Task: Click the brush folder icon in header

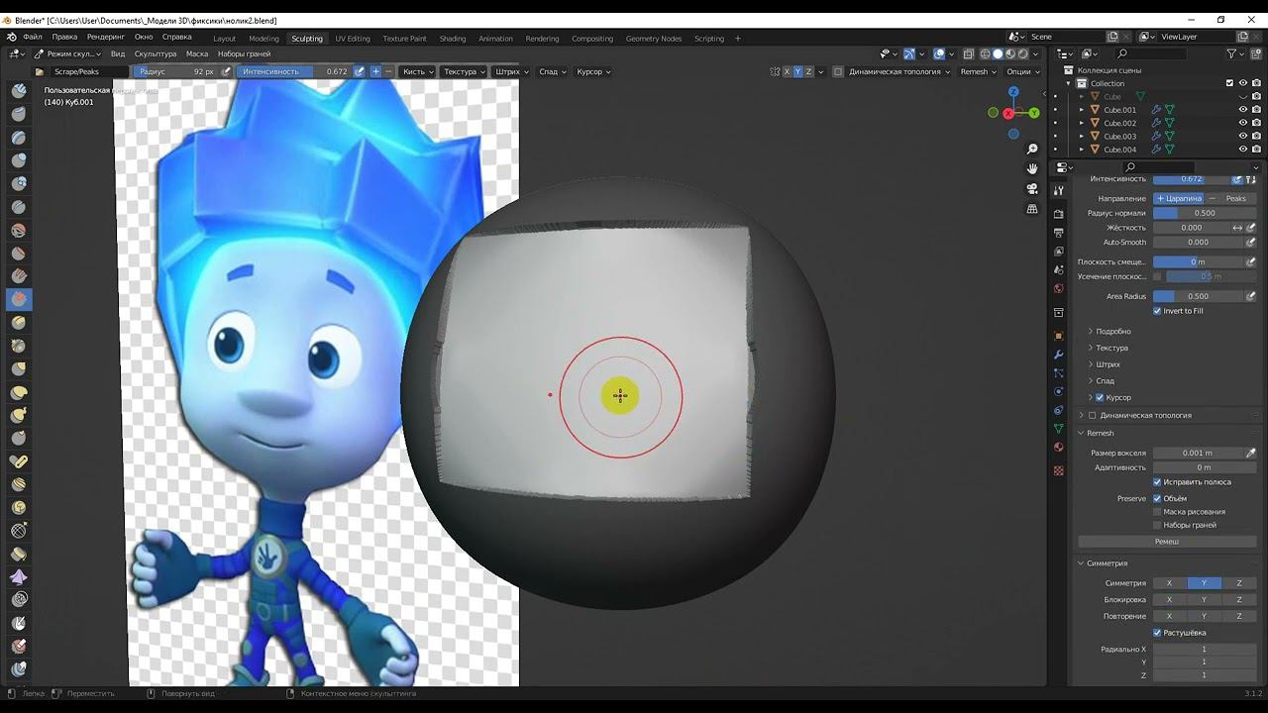Action: click(39, 71)
